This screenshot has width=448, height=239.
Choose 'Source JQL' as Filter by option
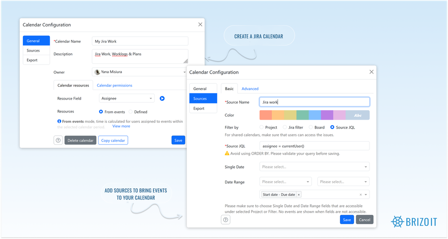[332, 127]
